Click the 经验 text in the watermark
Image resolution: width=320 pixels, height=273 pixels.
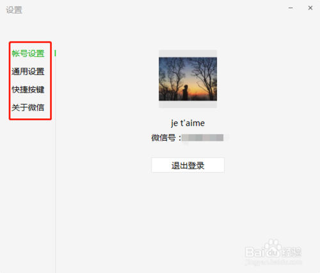291,252
